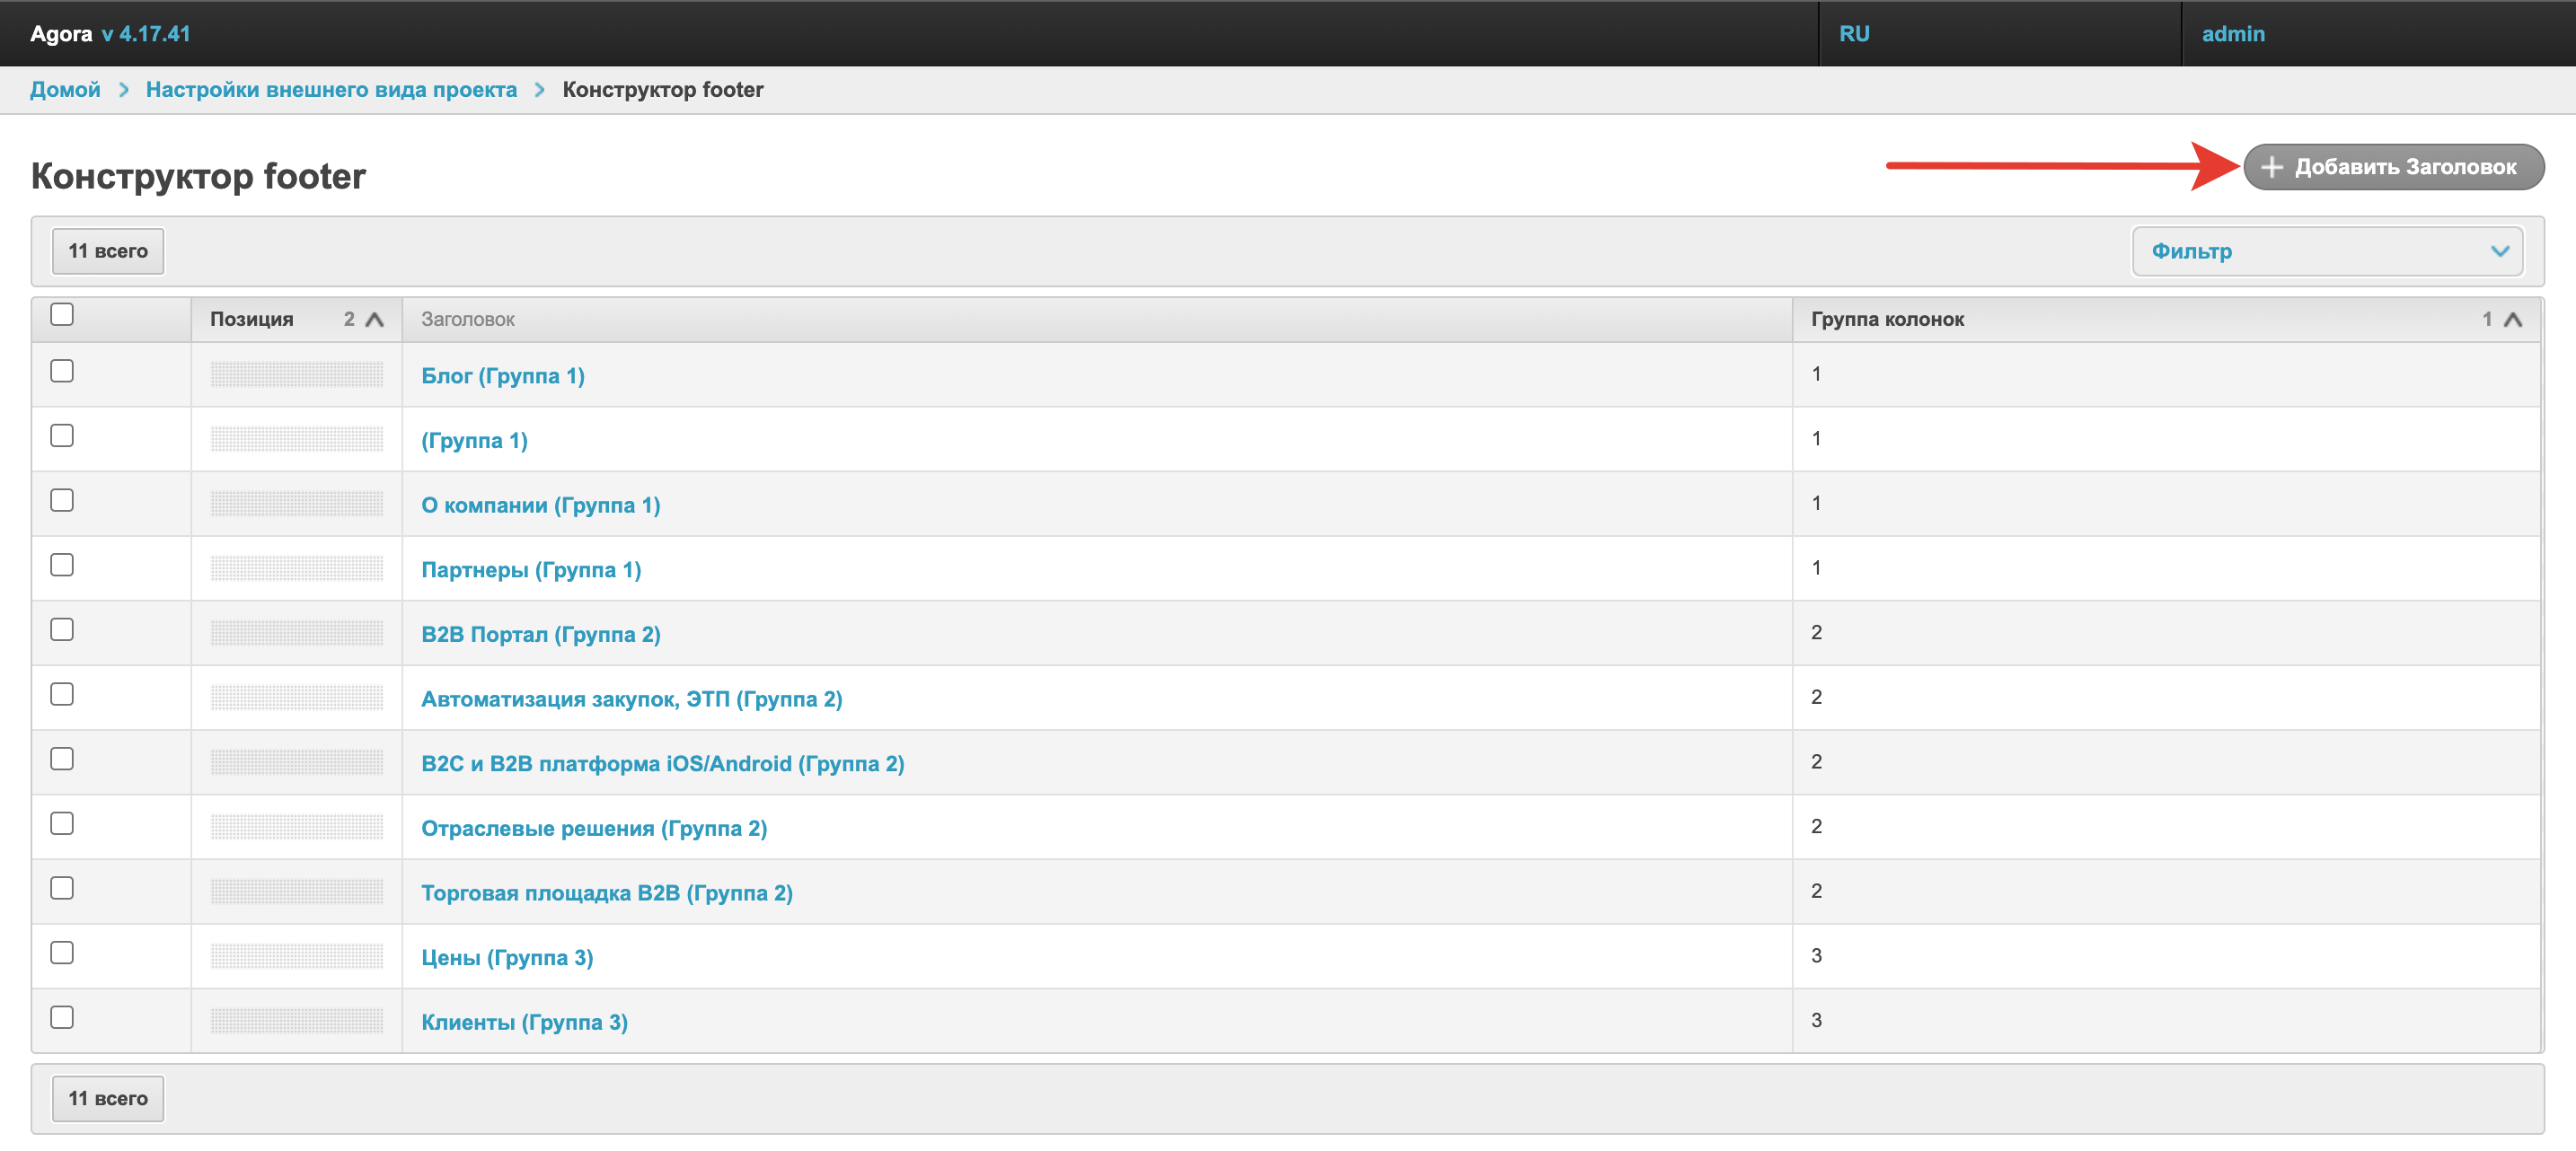Image resolution: width=2576 pixels, height=1151 pixels.
Task: Click position drag handle for Блог row
Action: (x=296, y=375)
